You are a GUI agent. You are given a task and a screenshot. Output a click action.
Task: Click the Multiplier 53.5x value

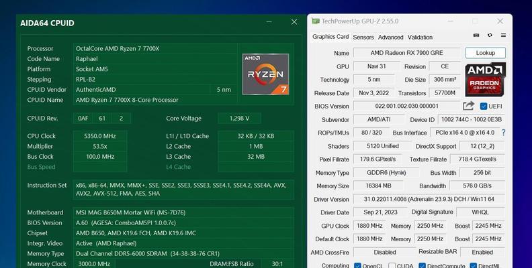(x=100, y=146)
